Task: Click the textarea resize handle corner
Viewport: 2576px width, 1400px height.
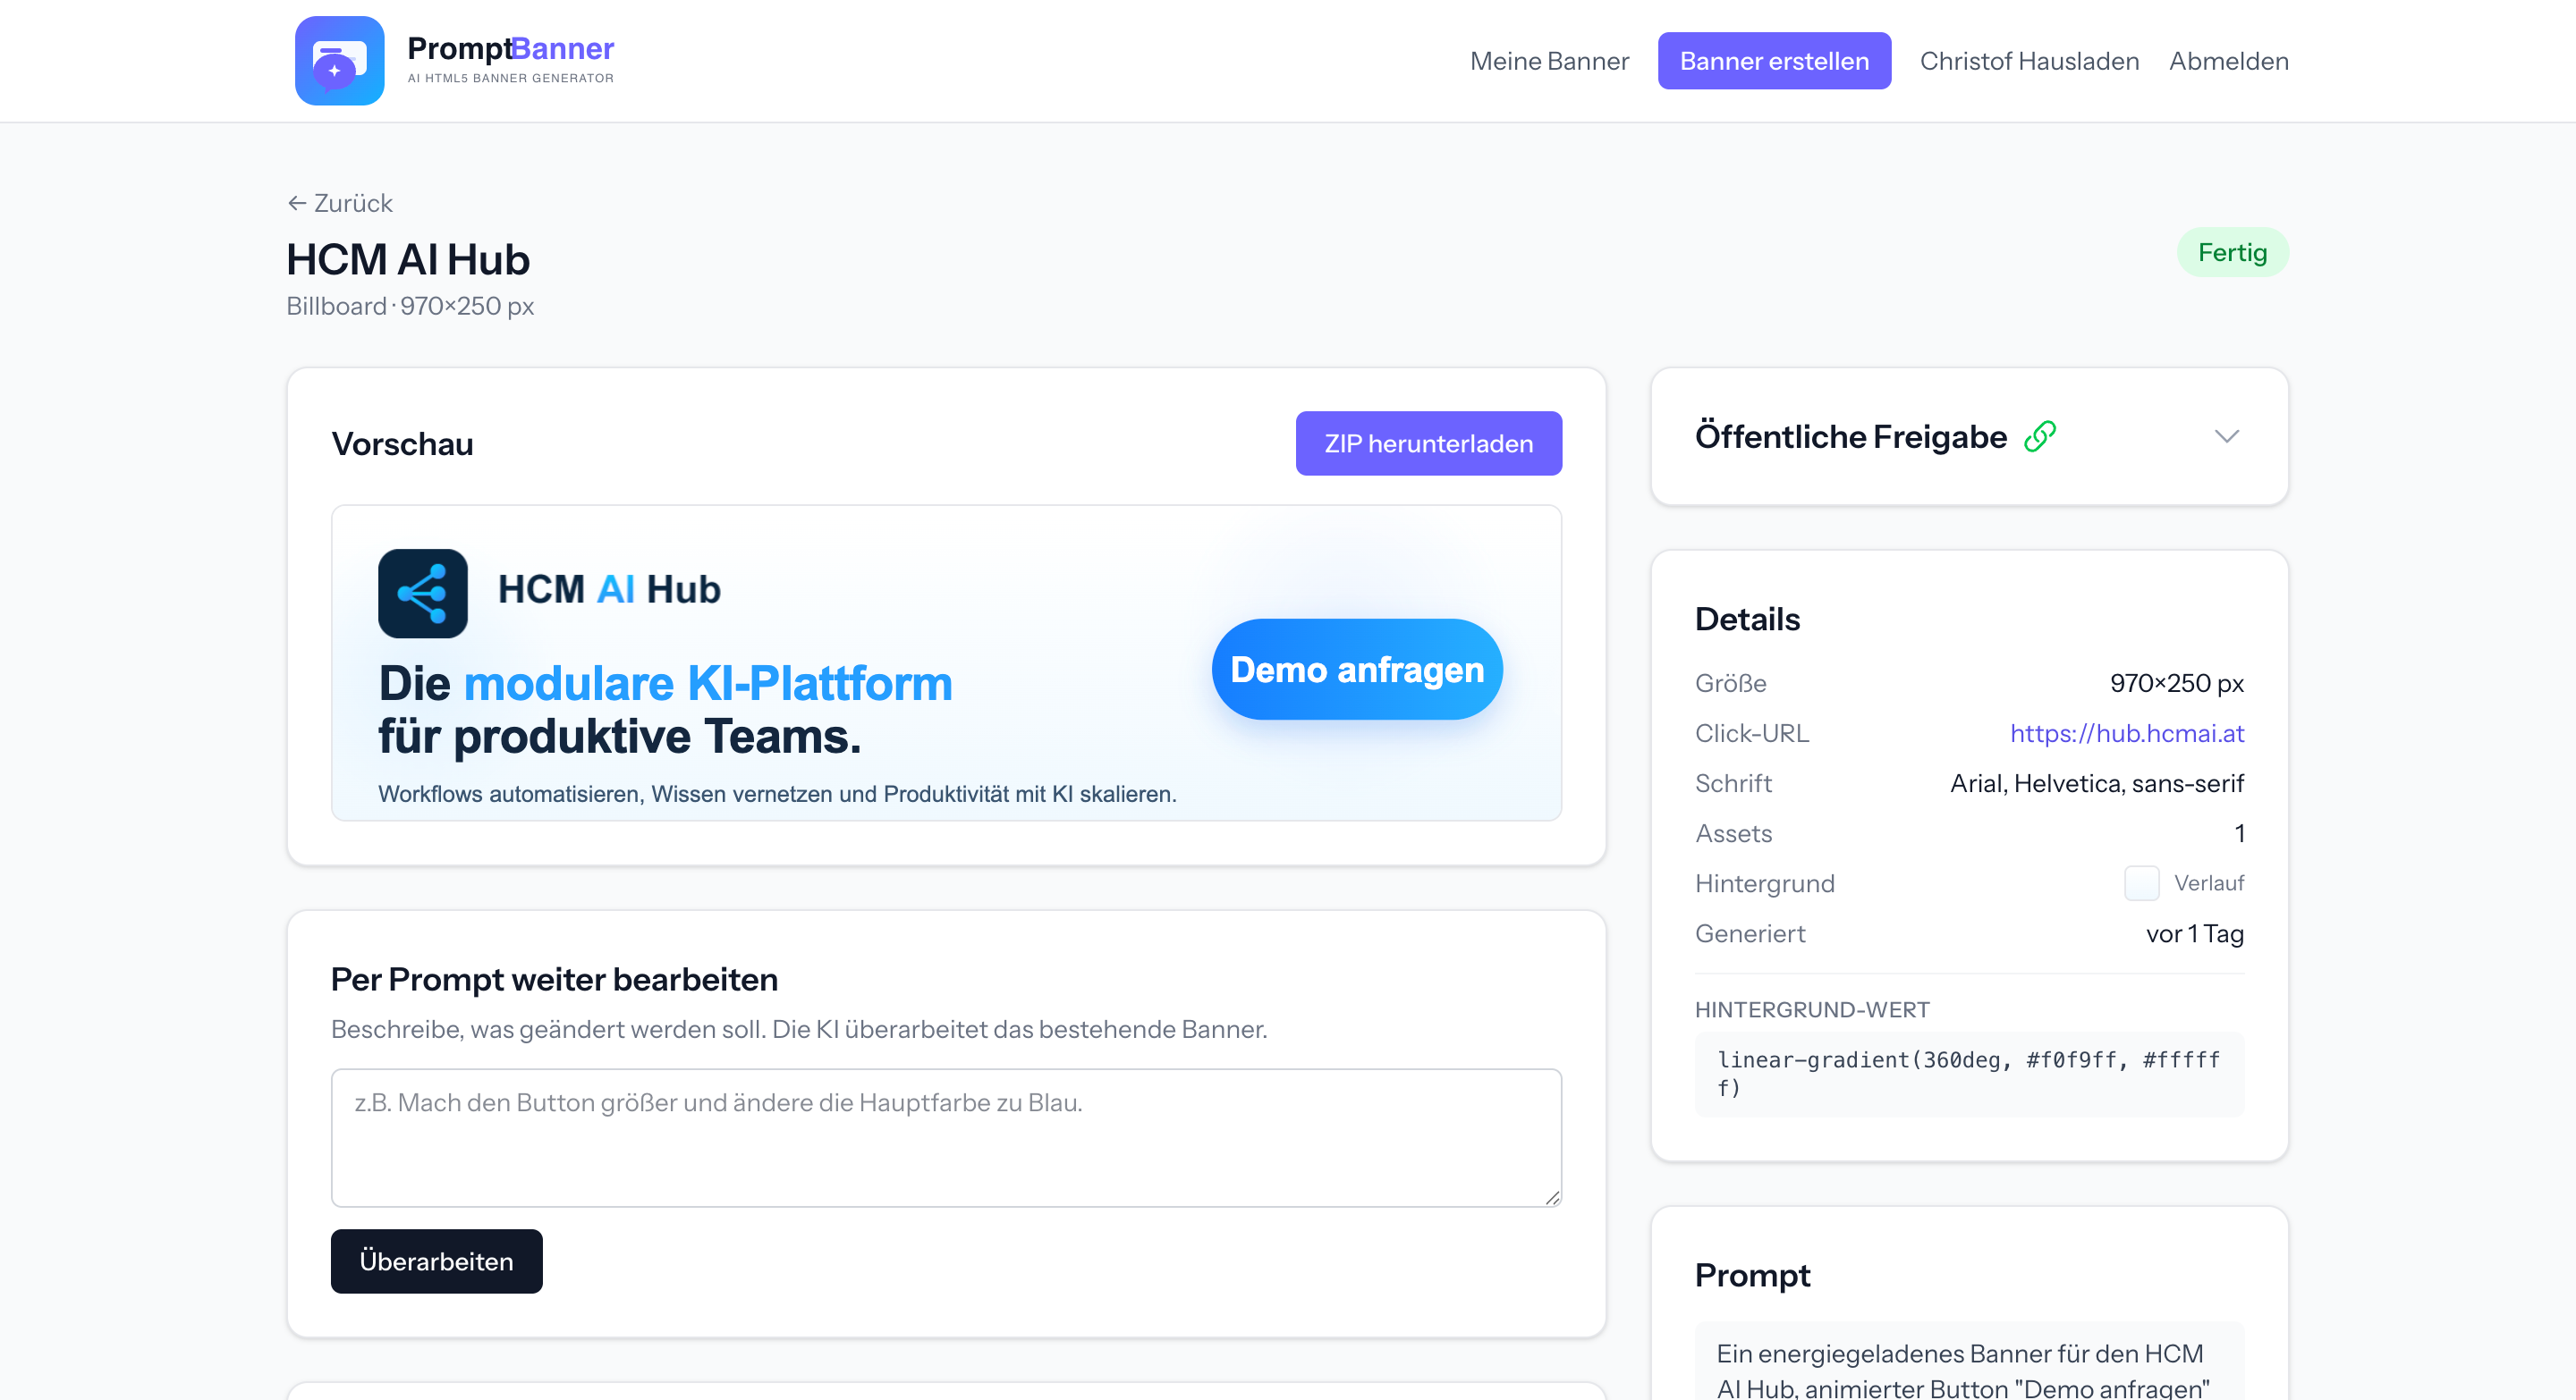Action: click(1552, 1197)
